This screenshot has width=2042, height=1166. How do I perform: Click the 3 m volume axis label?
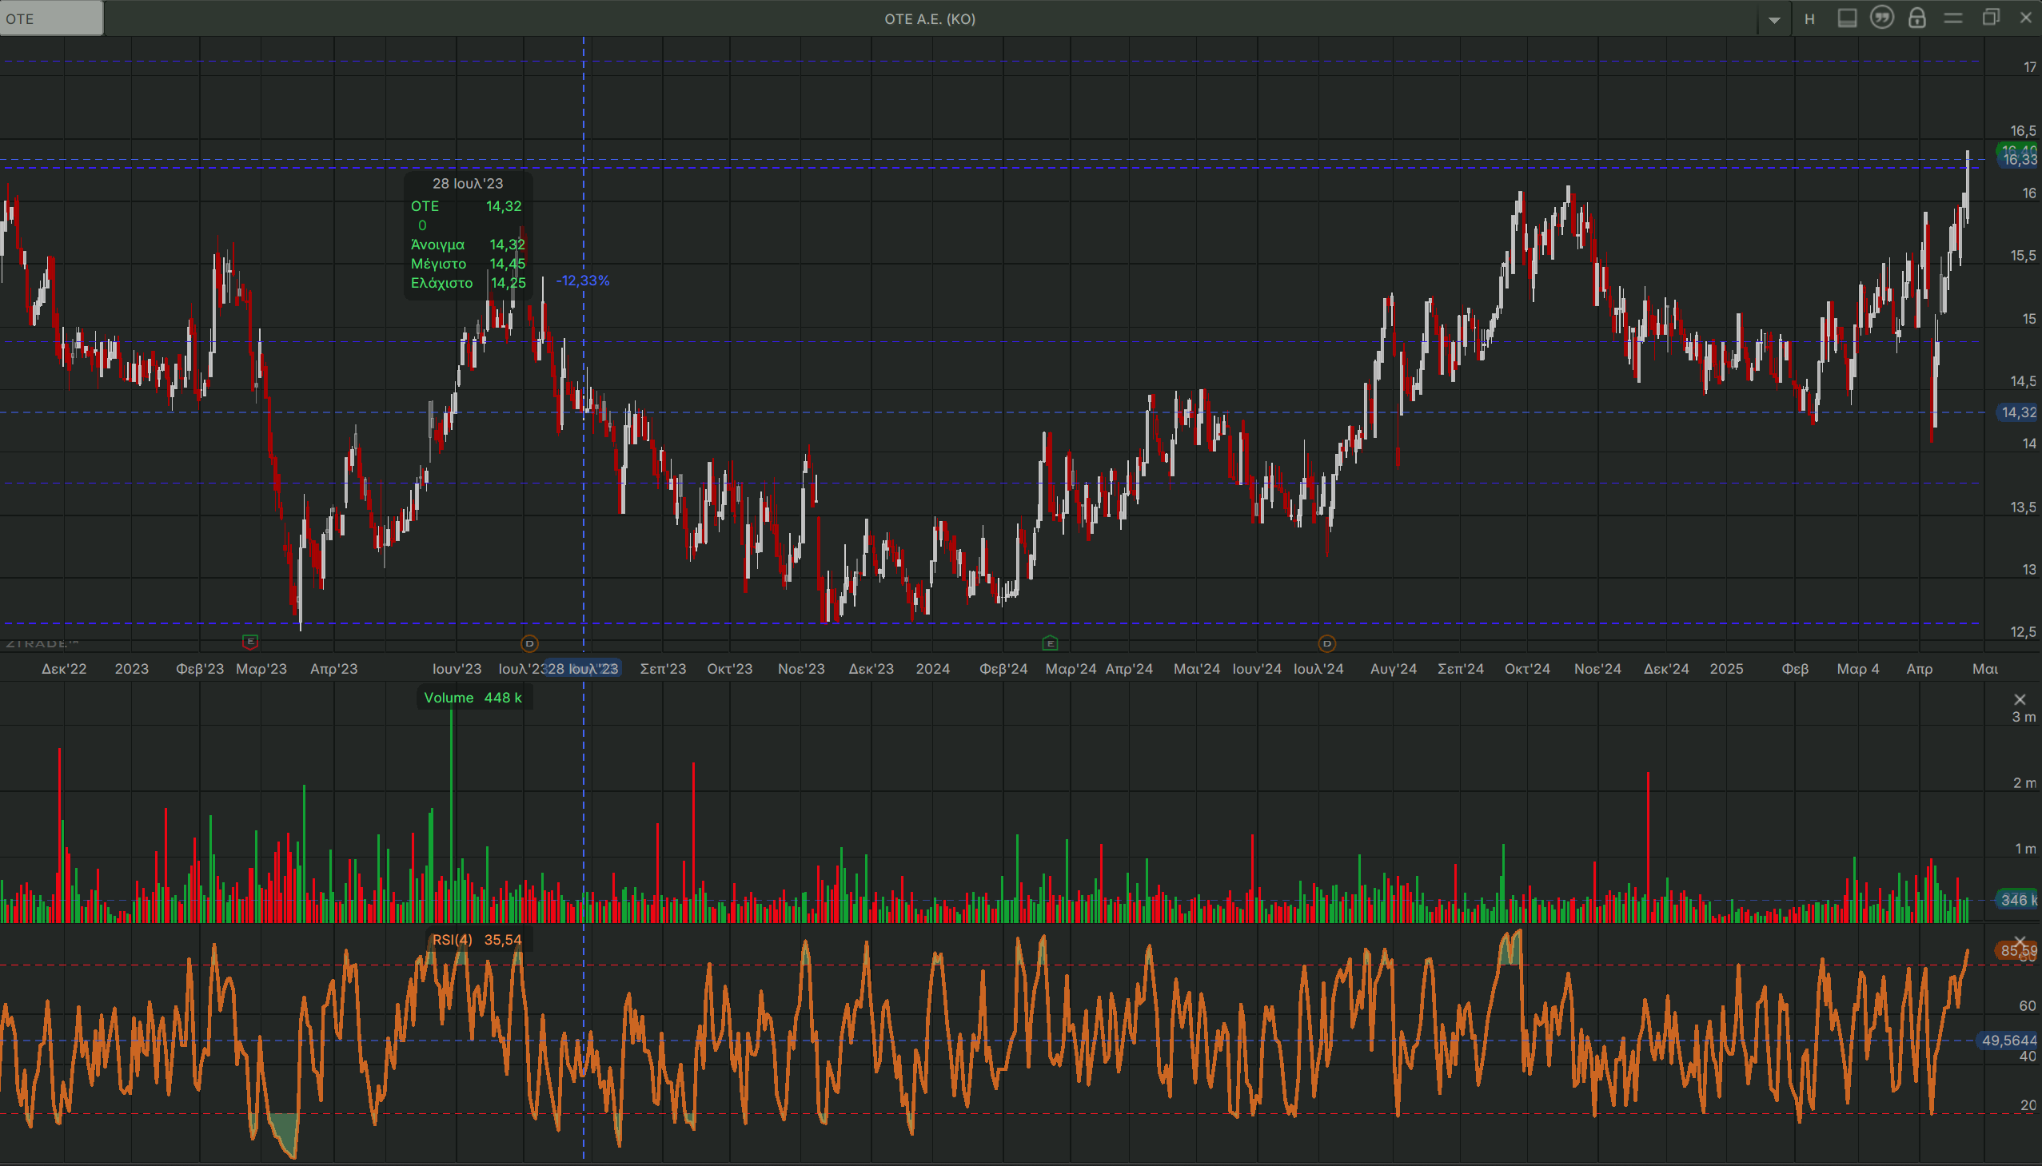point(2024,717)
